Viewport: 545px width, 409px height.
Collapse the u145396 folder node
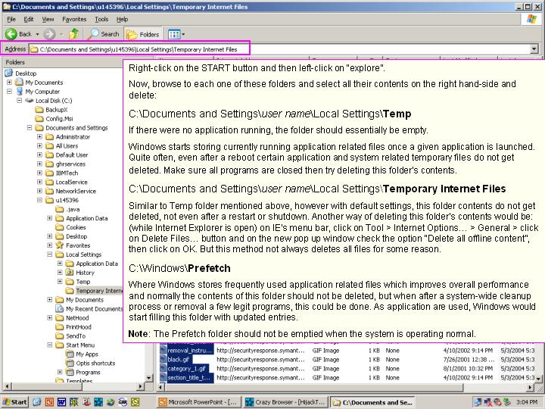39,200
